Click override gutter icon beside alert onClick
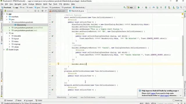Viewport: 186px width, 104px height. (52, 22)
